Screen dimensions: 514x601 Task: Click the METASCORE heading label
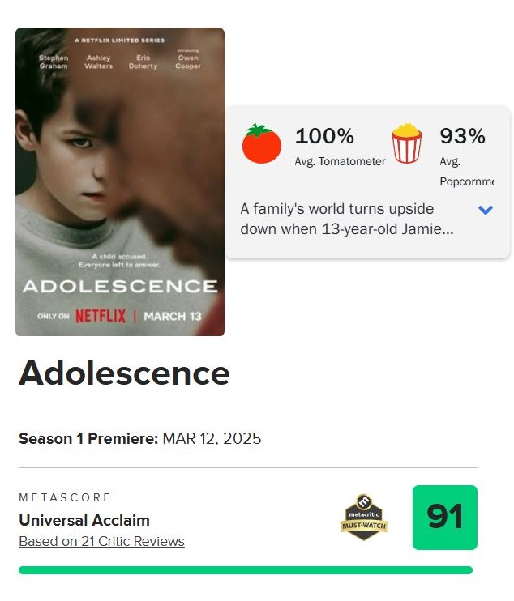point(65,497)
